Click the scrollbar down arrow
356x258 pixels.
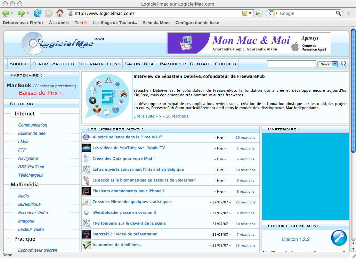coord(353,249)
